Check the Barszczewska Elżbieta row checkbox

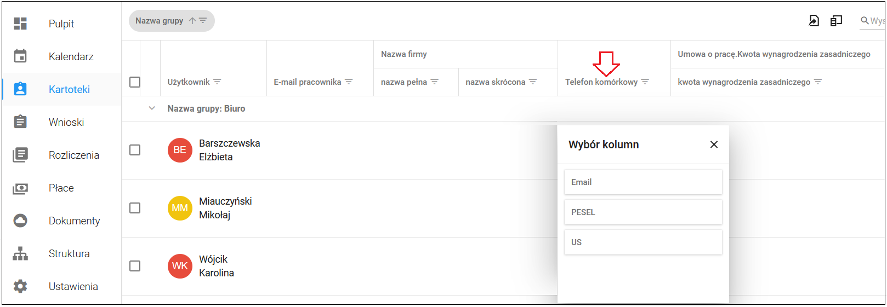pos(135,150)
